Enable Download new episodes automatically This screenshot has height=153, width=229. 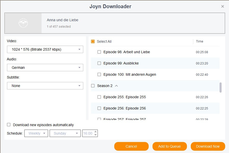[x=9, y=125]
